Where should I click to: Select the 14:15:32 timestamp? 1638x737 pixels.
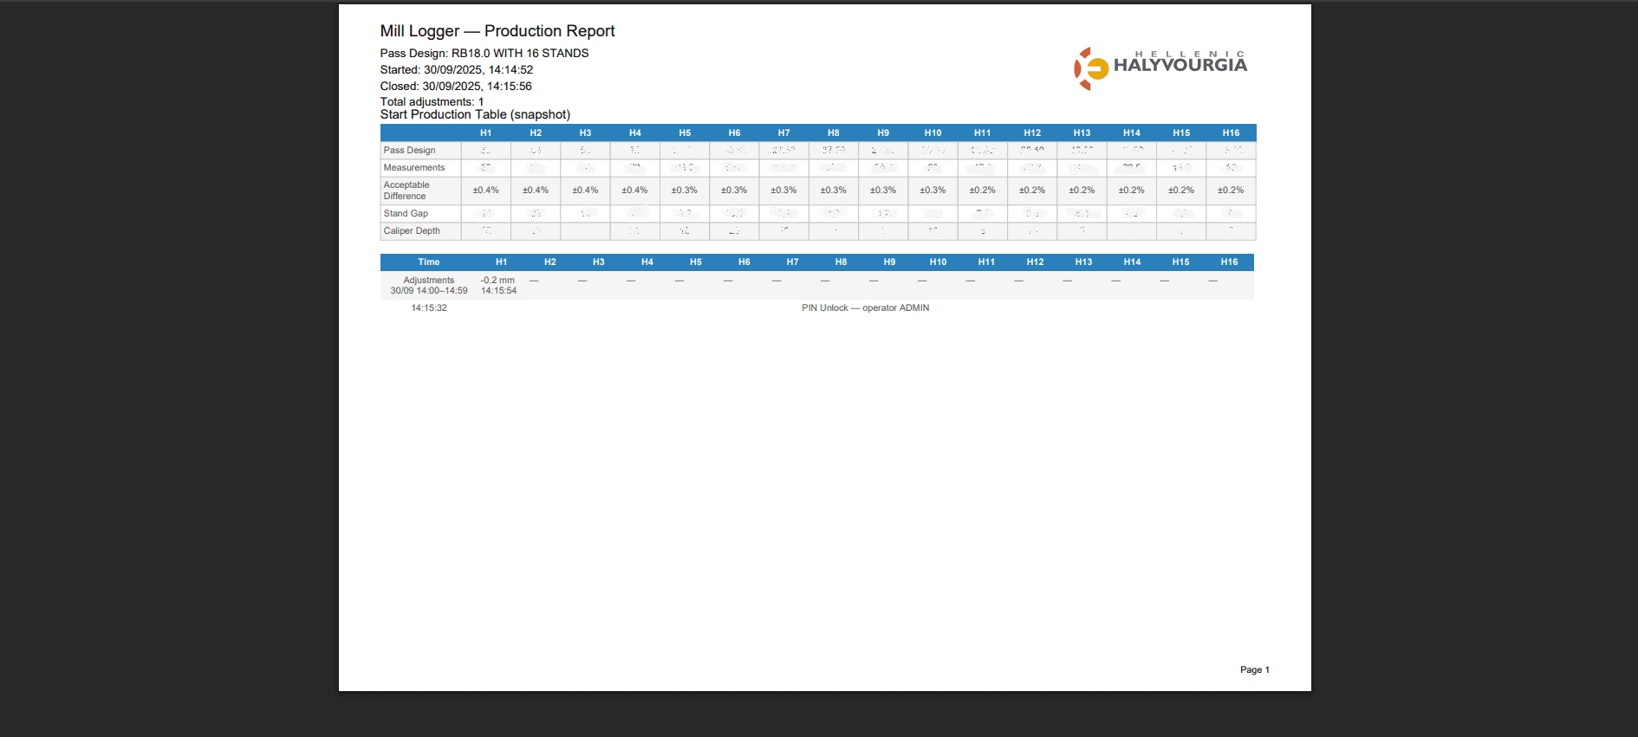[429, 308]
